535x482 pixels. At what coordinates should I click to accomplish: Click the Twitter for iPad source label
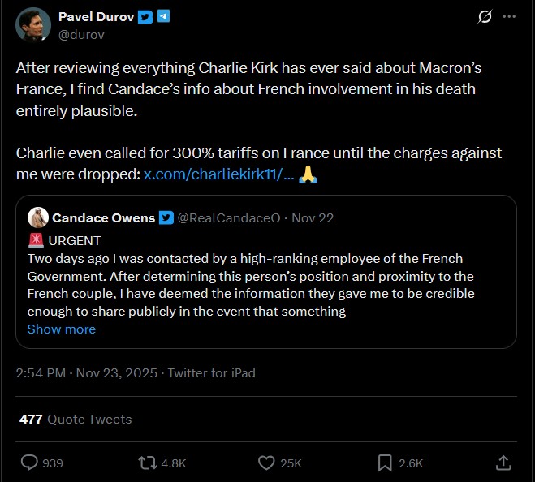point(211,373)
